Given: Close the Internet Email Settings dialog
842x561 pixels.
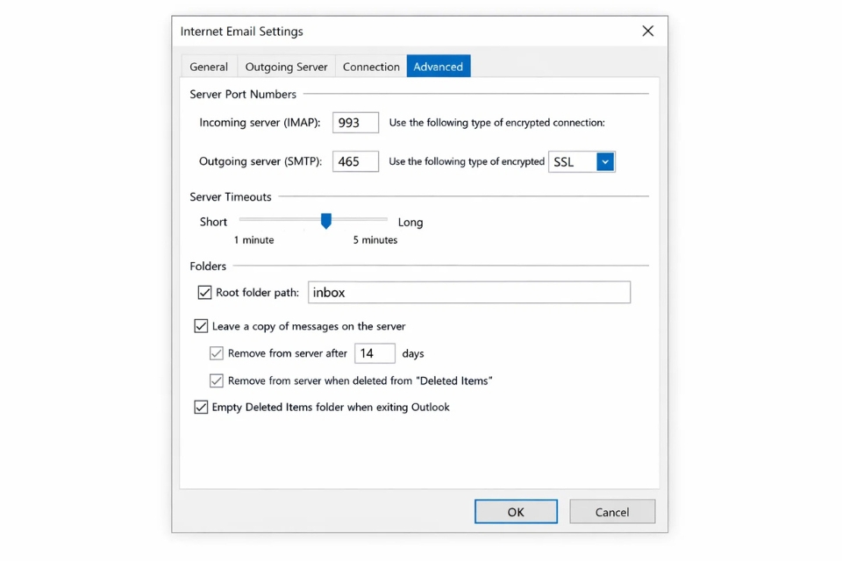Looking at the screenshot, I should point(647,31).
